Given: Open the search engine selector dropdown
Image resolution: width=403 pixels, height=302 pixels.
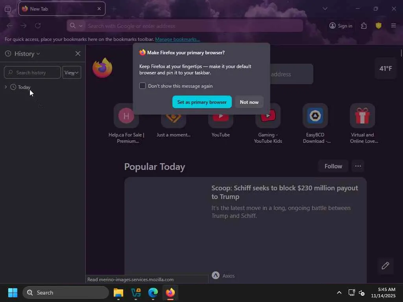Looking at the screenshot, I should tap(76, 26).
